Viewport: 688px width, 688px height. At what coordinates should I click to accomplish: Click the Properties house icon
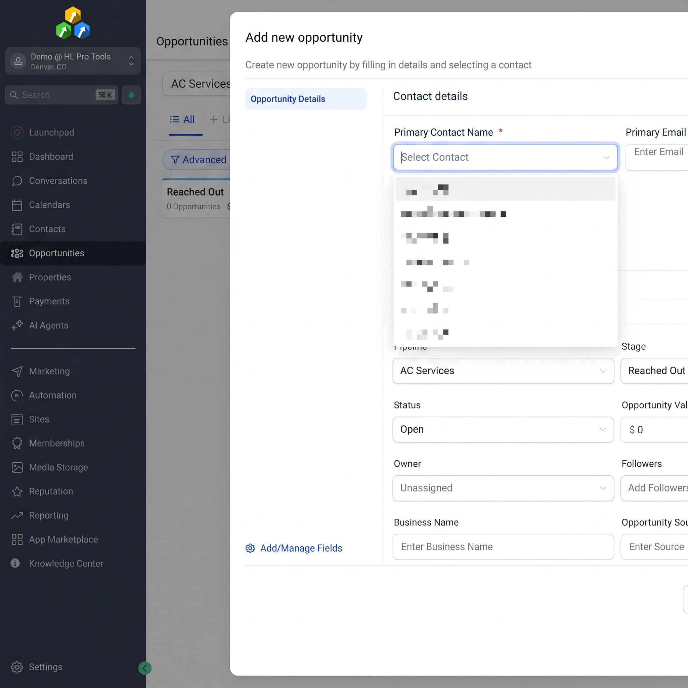[x=17, y=277]
